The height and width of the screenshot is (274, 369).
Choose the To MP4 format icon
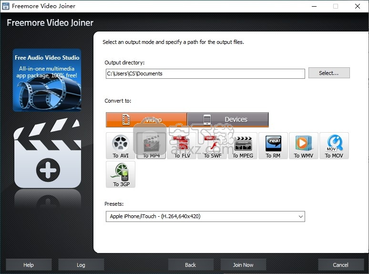tap(151, 146)
